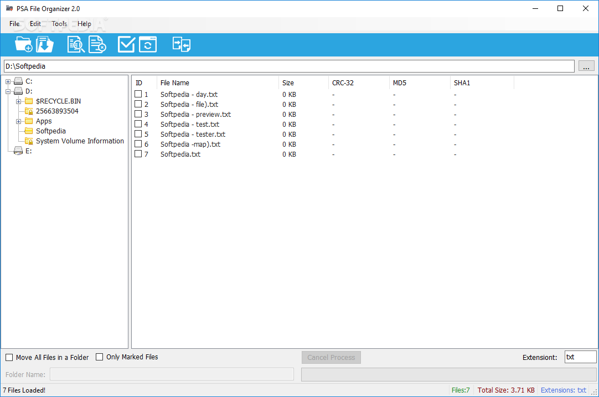Click the checkmark select-all toolbar icon

(126, 44)
